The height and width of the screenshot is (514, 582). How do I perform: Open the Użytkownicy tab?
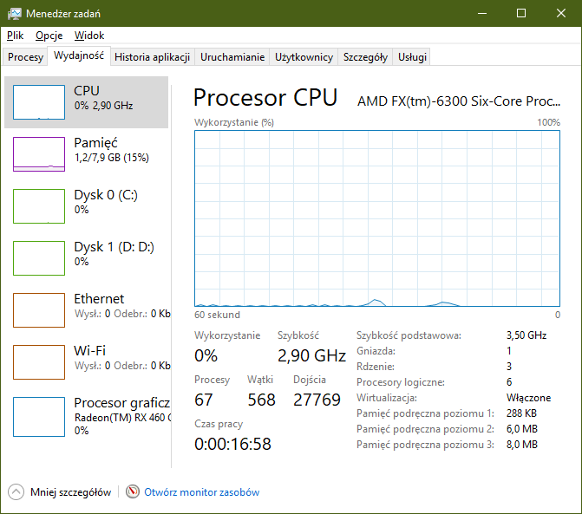(304, 57)
